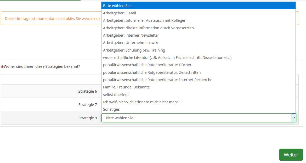Select the 'selbst überlegt' option
The width and height of the screenshot is (306, 163).
coord(116,95)
